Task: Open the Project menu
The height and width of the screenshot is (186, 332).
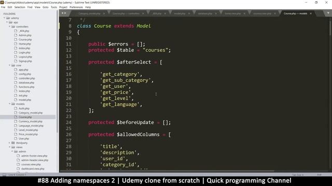Action: (63, 7)
